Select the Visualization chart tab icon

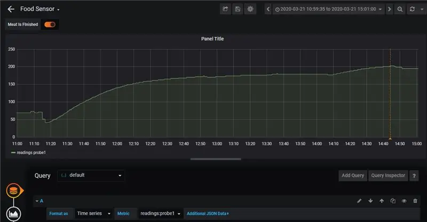tap(13, 214)
